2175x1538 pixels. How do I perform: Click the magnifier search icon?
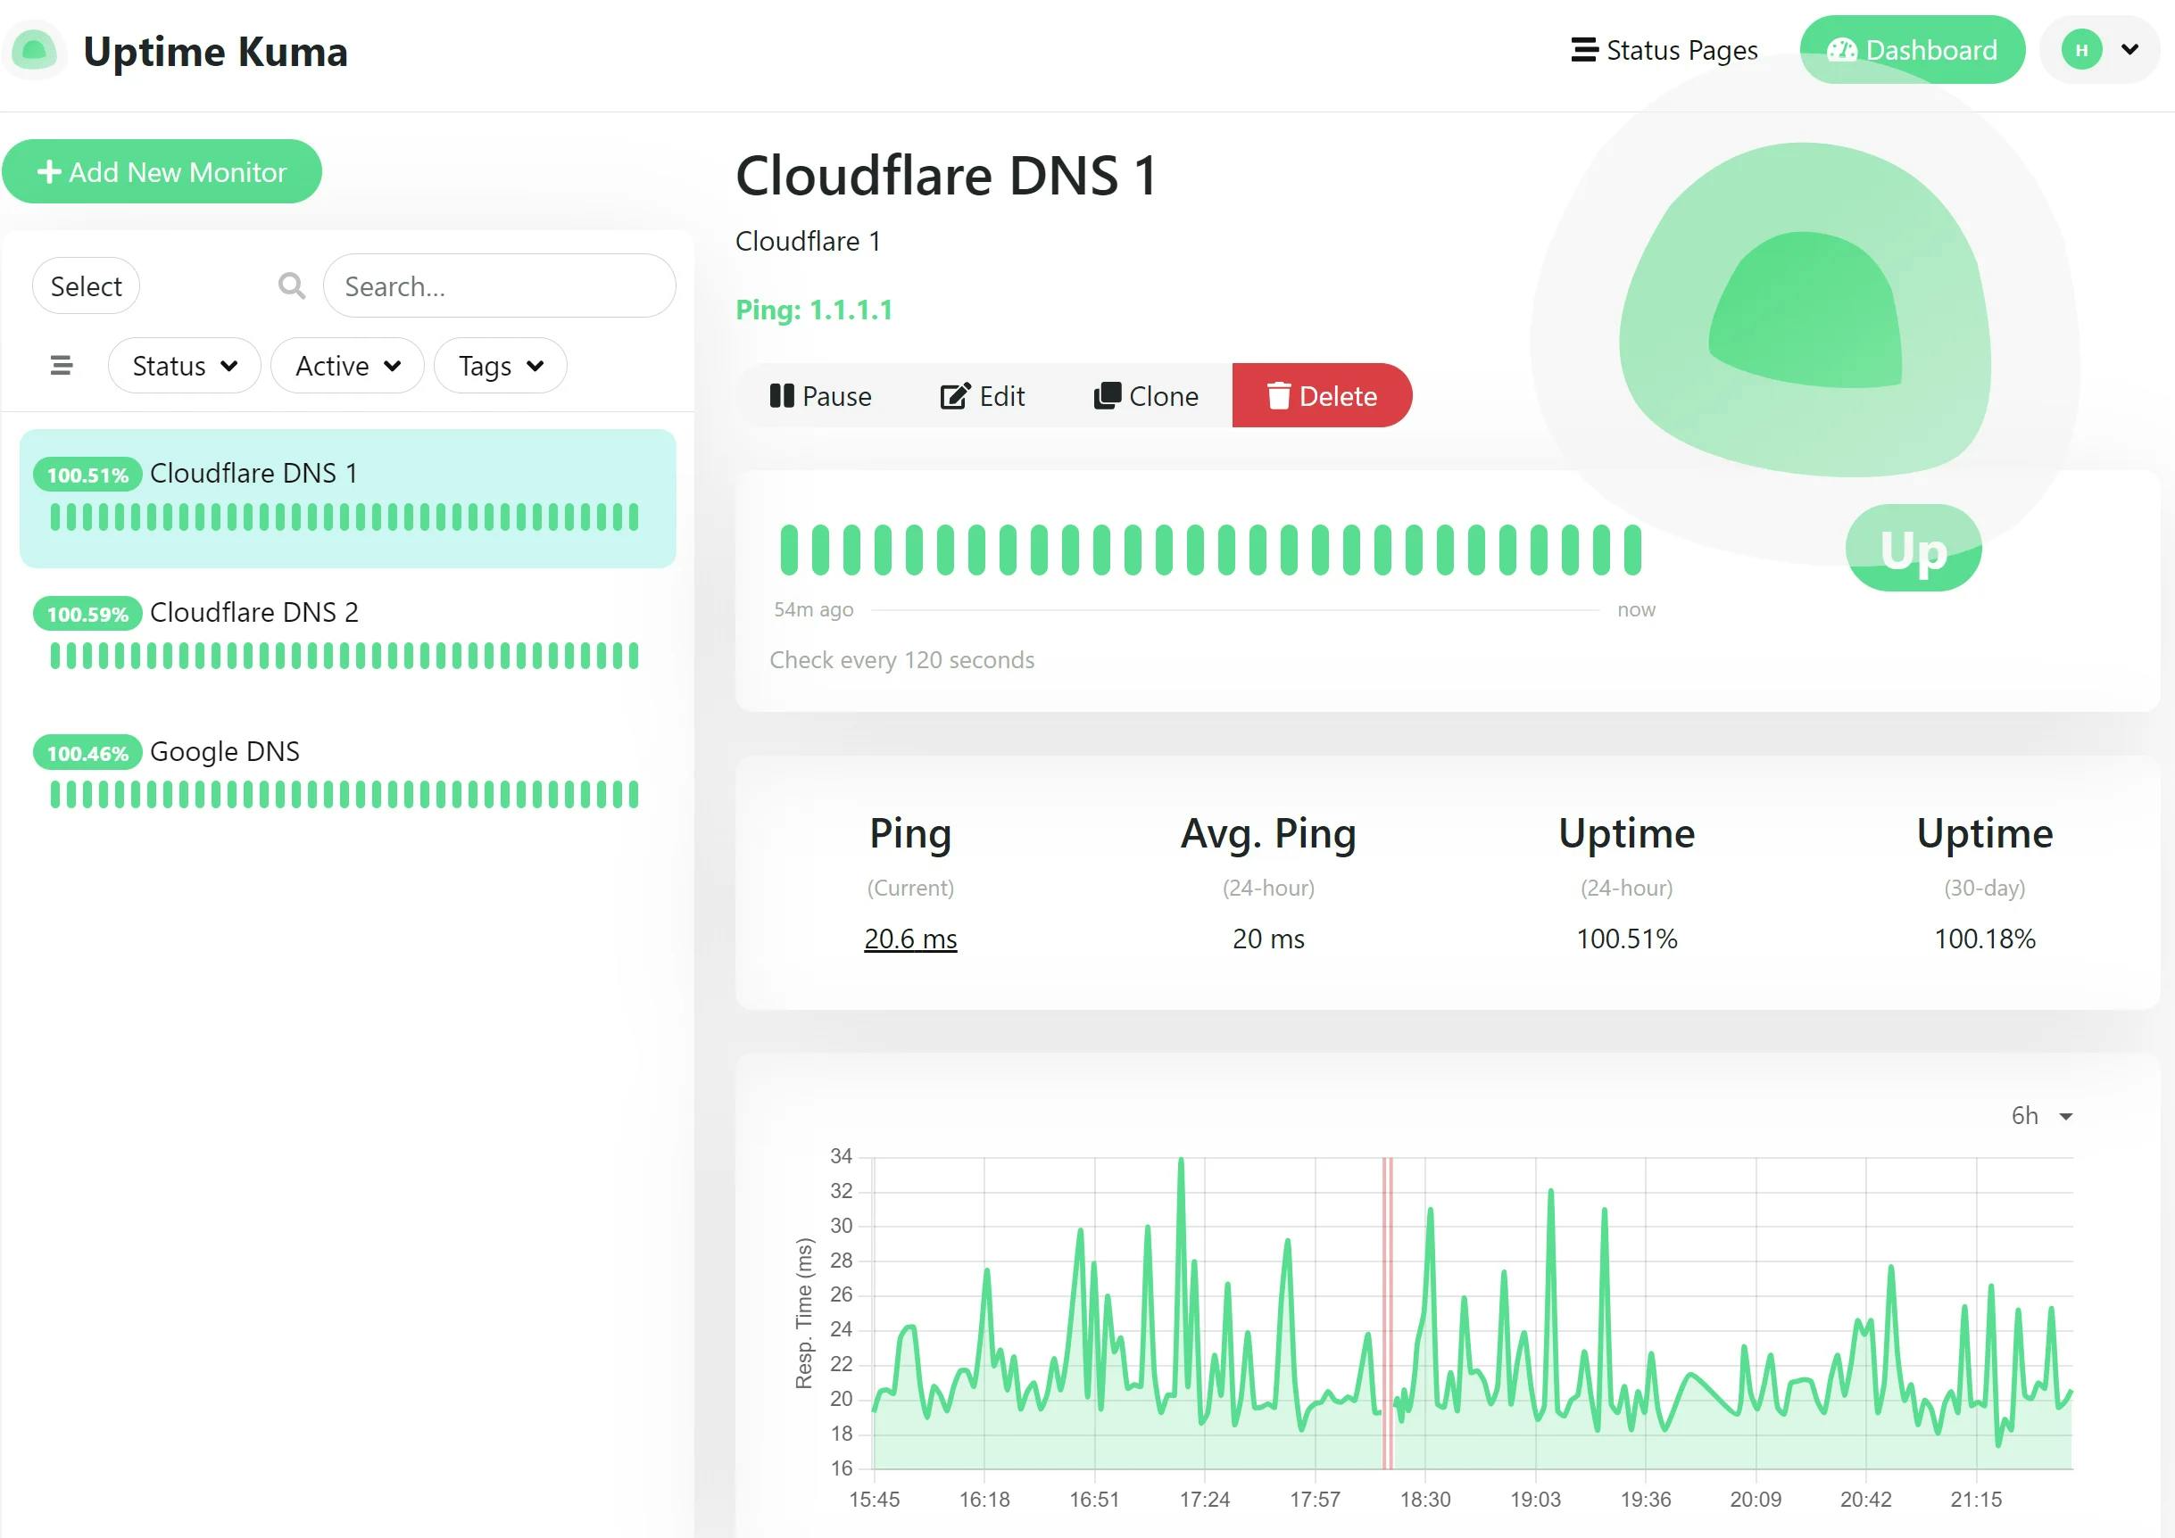point(292,286)
